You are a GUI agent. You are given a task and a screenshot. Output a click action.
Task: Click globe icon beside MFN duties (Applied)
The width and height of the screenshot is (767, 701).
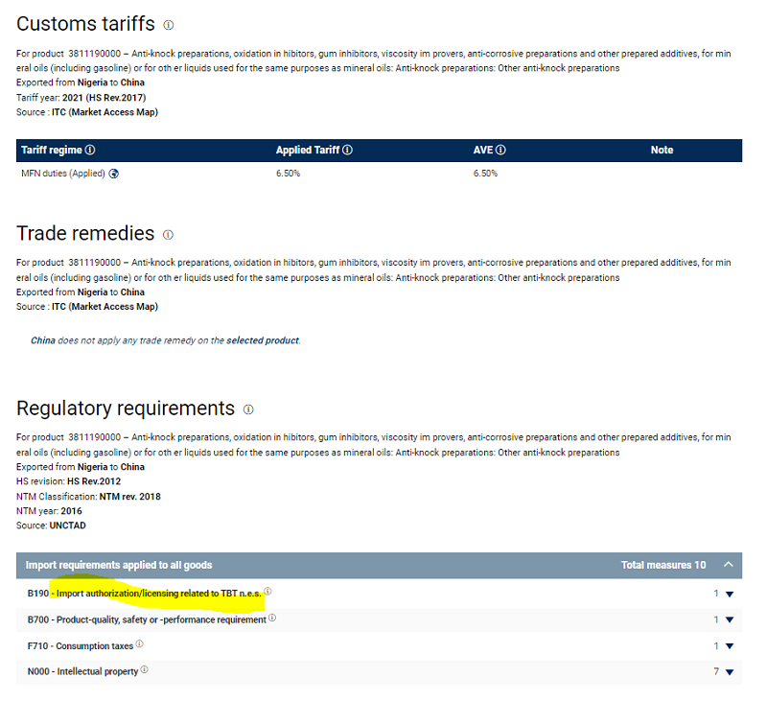pos(114,174)
